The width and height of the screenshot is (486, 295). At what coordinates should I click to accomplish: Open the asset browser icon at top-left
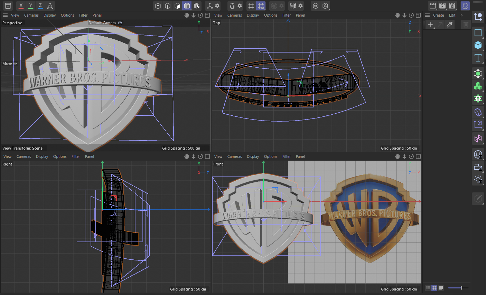coord(8,6)
